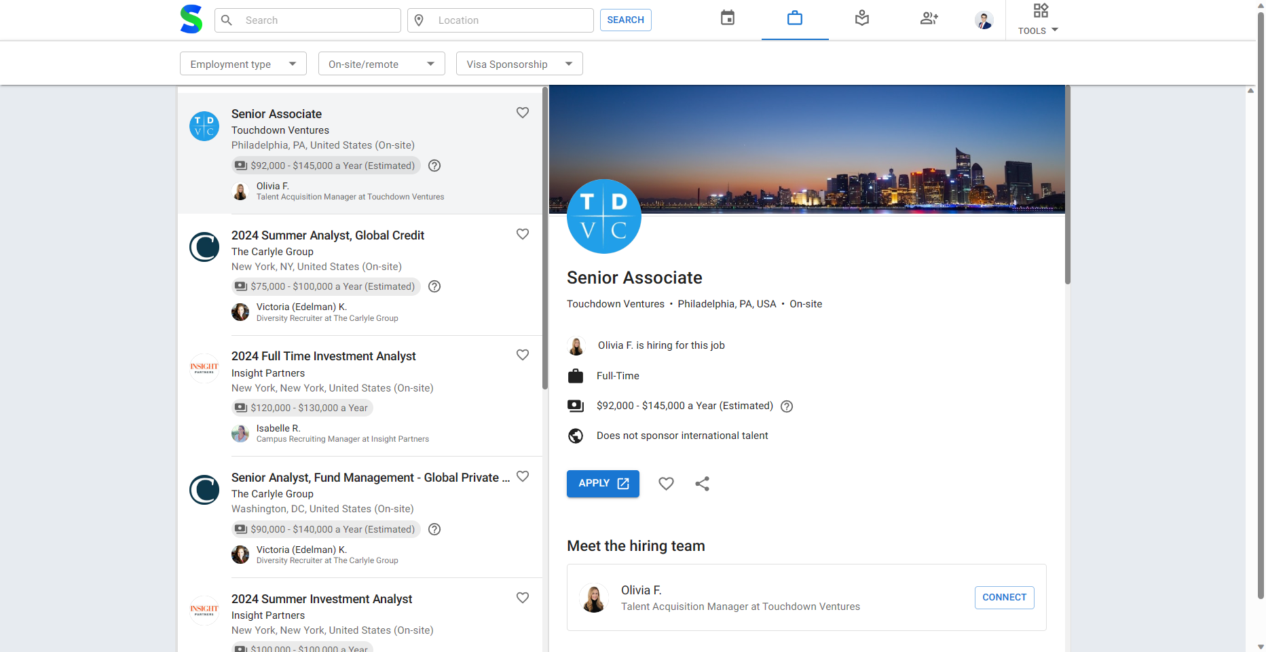Open the Touchdown Ventures logo in list card
This screenshot has width=1266, height=652.
coord(204,126)
